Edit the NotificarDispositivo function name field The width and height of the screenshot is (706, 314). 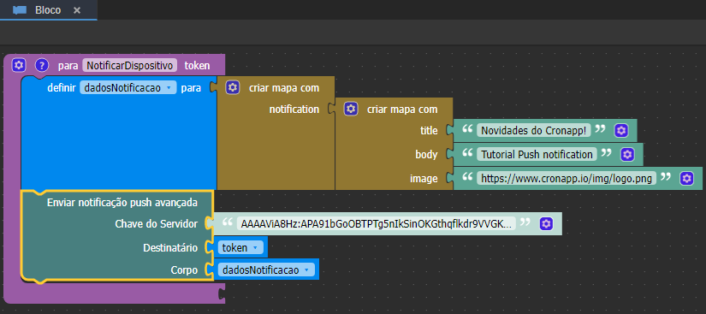point(130,66)
